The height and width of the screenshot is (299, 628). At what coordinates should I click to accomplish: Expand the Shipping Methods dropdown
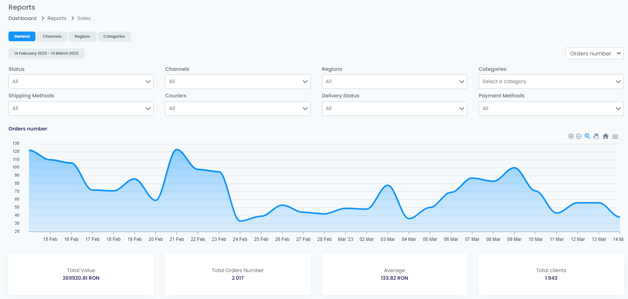click(81, 109)
